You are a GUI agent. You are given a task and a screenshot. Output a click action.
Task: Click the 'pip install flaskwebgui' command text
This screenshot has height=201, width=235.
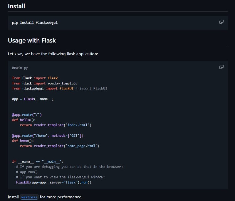[x=35, y=23]
